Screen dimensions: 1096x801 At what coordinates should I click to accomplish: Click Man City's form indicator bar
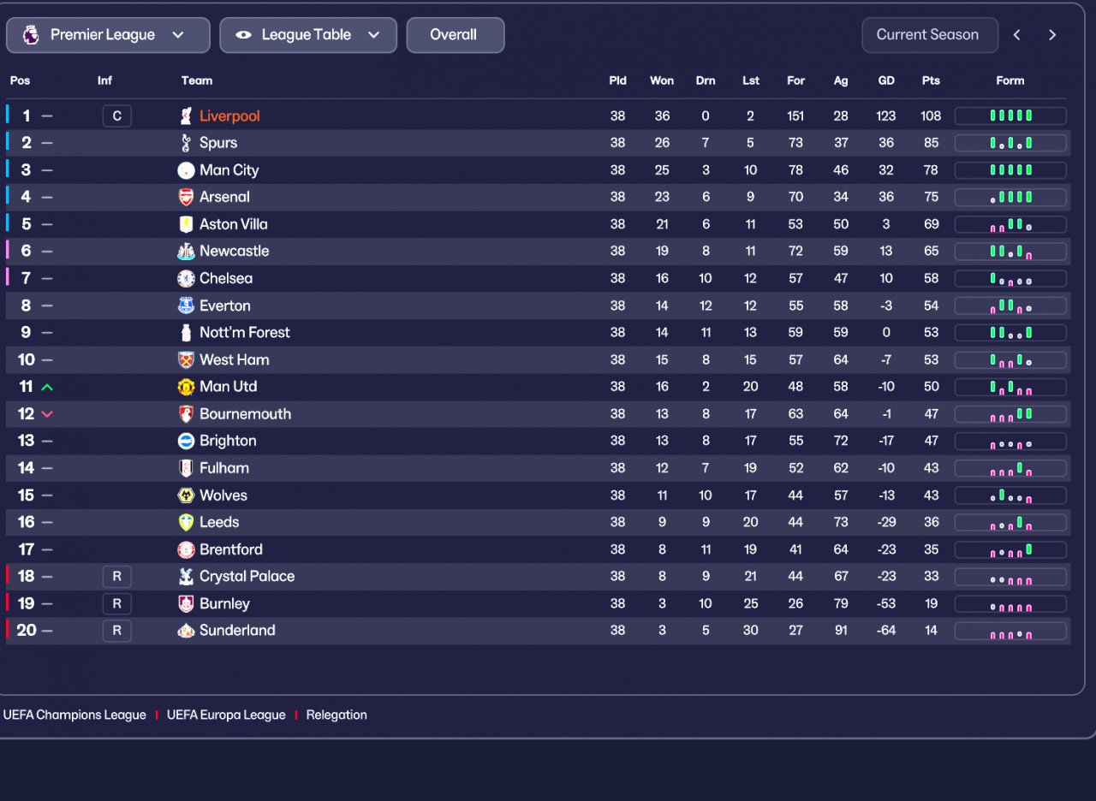pyautogui.click(x=1010, y=170)
